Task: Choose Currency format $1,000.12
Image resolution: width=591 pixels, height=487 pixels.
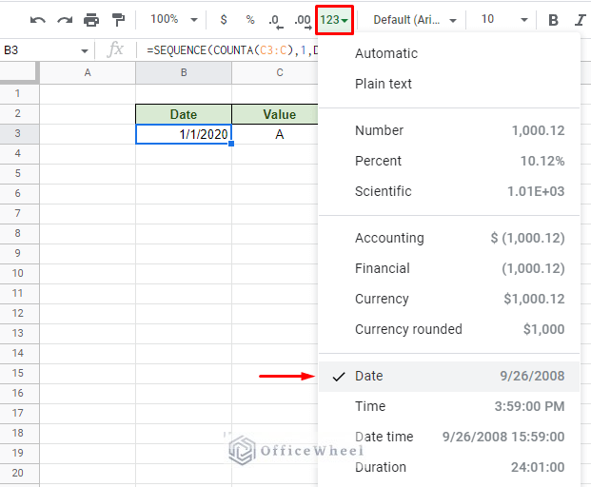Action: coord(449,299)
